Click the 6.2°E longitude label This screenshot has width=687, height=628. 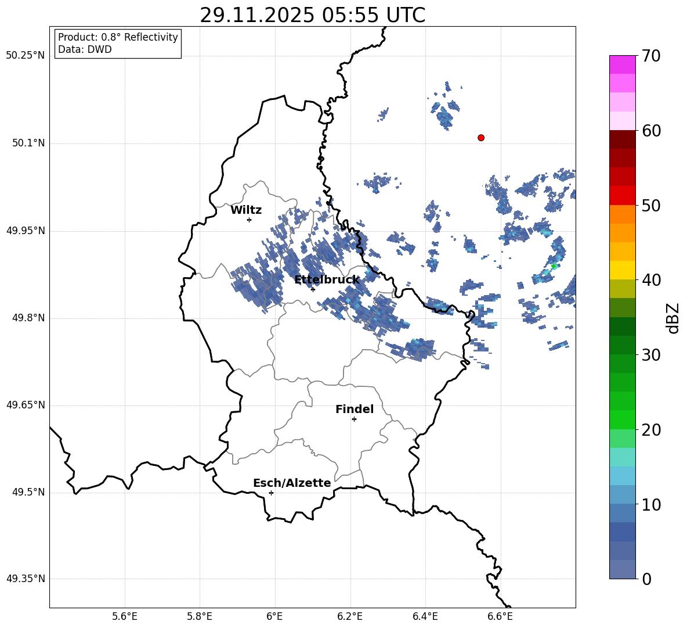pos(350,616)
